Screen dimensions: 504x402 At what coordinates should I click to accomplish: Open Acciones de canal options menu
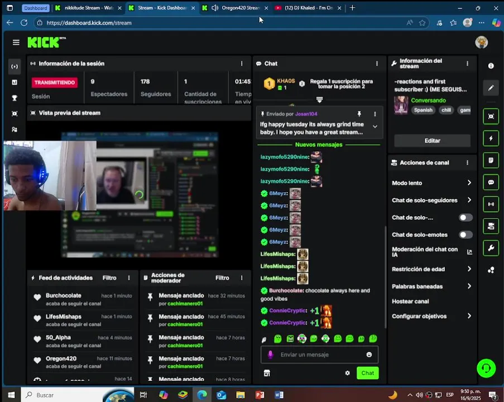tap(467, 162)
